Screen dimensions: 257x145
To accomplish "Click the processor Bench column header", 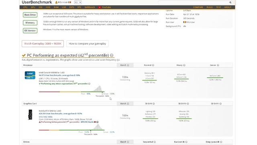I will (125, 65).
